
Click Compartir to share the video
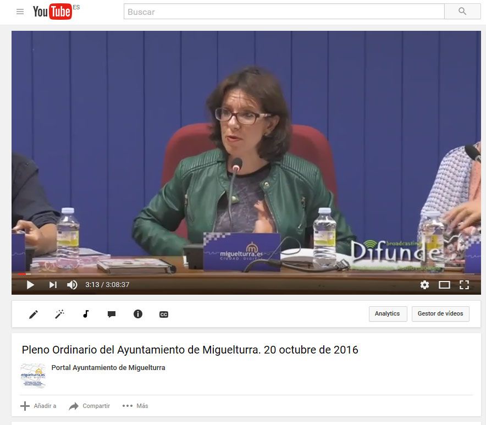point(89,406)
